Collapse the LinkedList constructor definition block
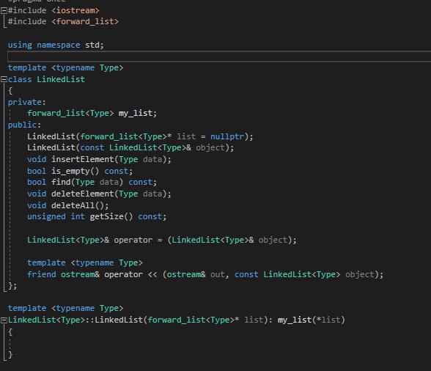 4,320
